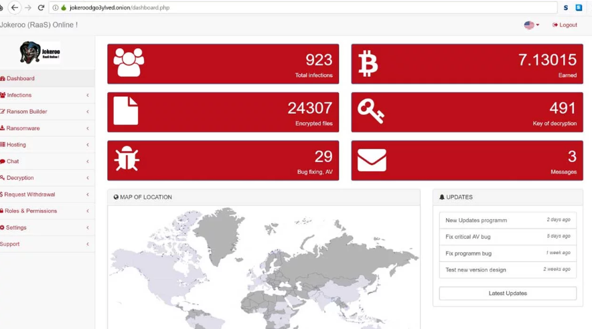
Task: Click the Latest Updates button
Action: [x=508, y=294]
